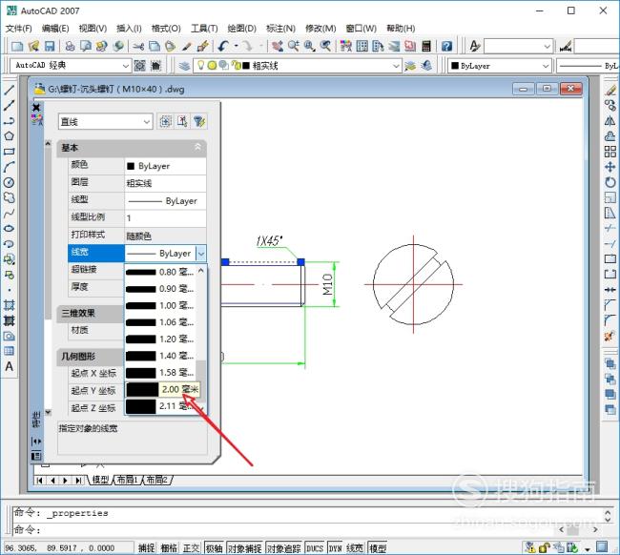Select the 1.00 毫米 lineweight option
This screenshot has width=620, height=555.
[x=160, y=305]
